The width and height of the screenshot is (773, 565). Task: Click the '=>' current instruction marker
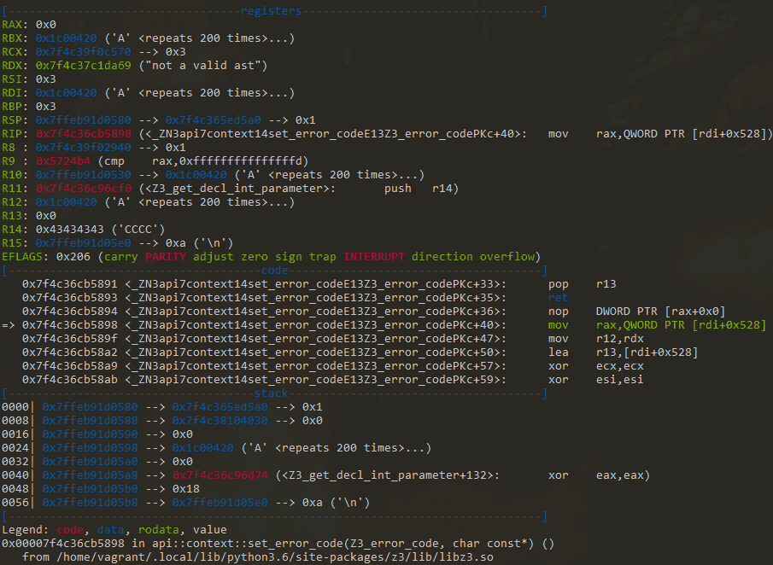coord(9,325)
